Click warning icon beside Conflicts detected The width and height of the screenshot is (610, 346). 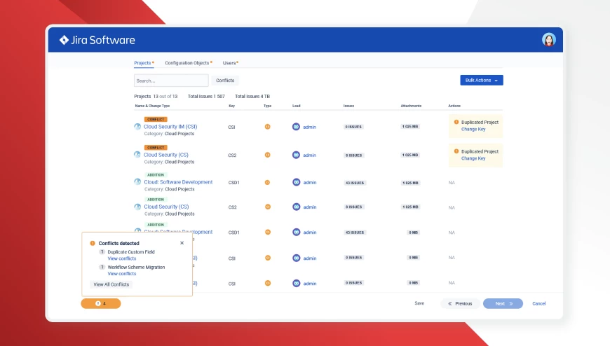(93, 243)
